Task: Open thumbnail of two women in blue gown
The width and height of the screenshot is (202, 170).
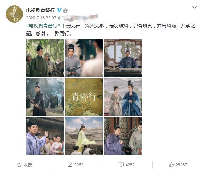Action: (123, 97)
